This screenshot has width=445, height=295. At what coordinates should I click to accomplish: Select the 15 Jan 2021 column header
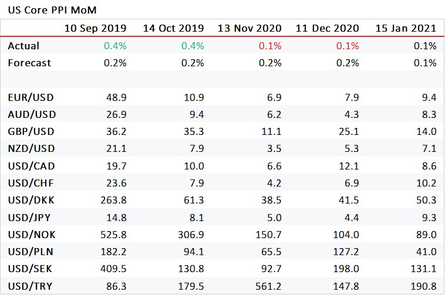point(406,28)
